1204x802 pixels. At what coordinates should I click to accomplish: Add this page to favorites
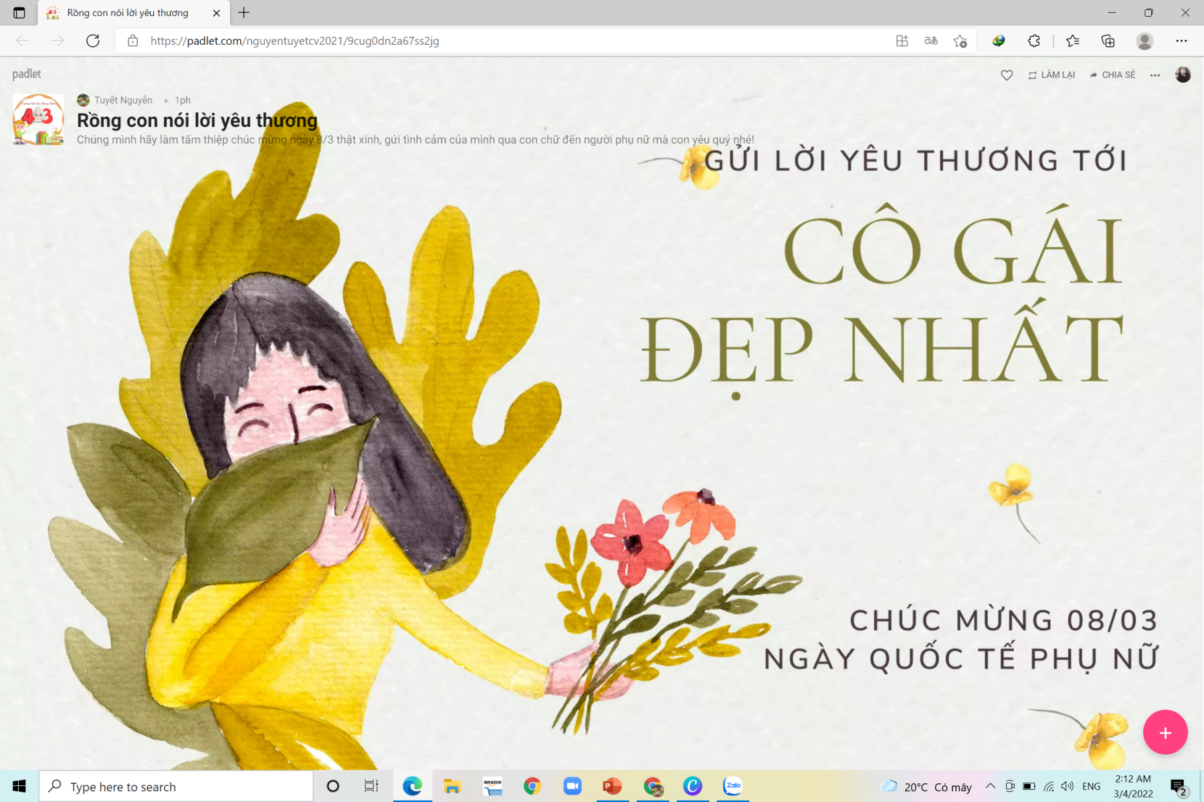point(960,41)
